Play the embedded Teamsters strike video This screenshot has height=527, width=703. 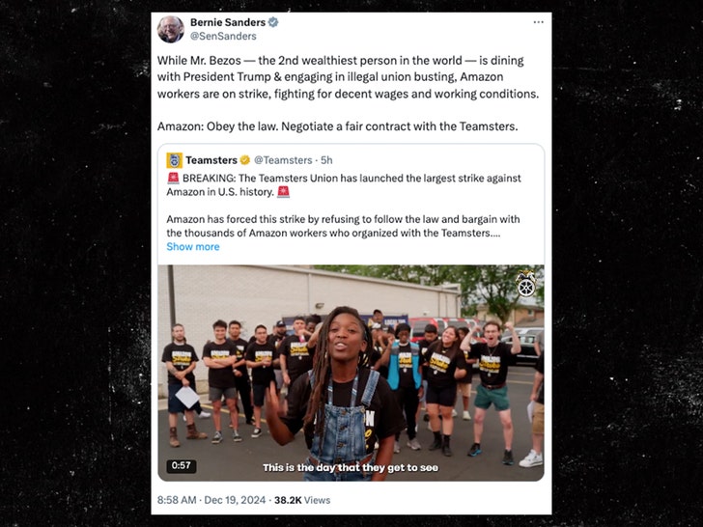click(x=351, y=373)
